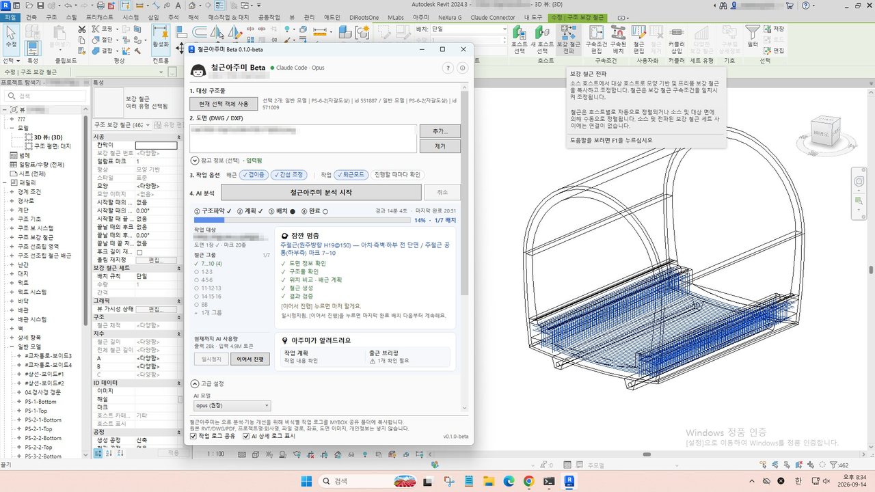
Task: Expand 구조 기초 in project browser
Action: point(12,219)
